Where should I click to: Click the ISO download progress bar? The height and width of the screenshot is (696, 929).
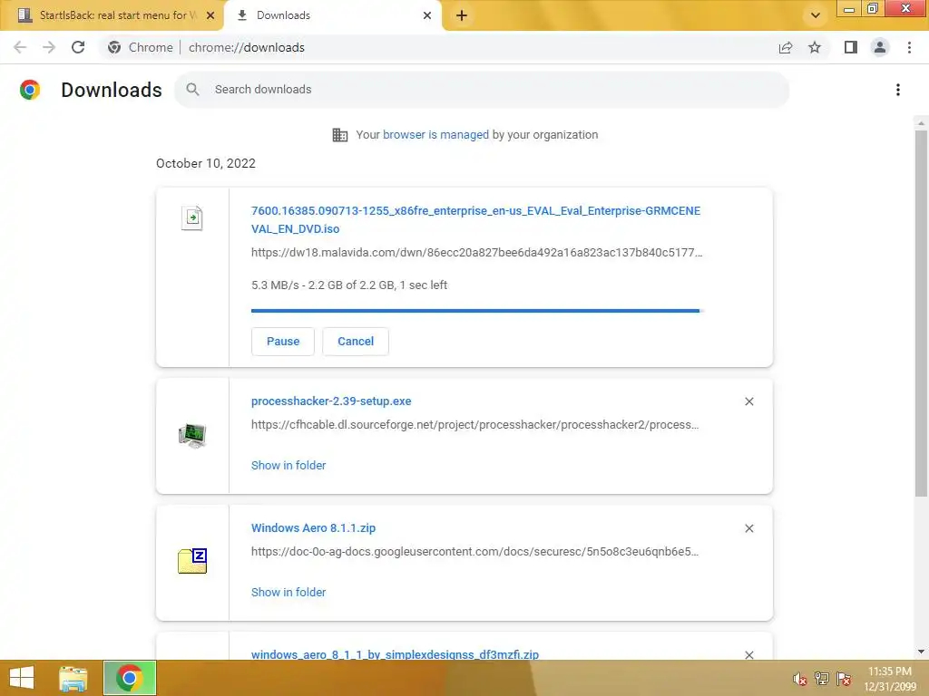click(477, 310)
